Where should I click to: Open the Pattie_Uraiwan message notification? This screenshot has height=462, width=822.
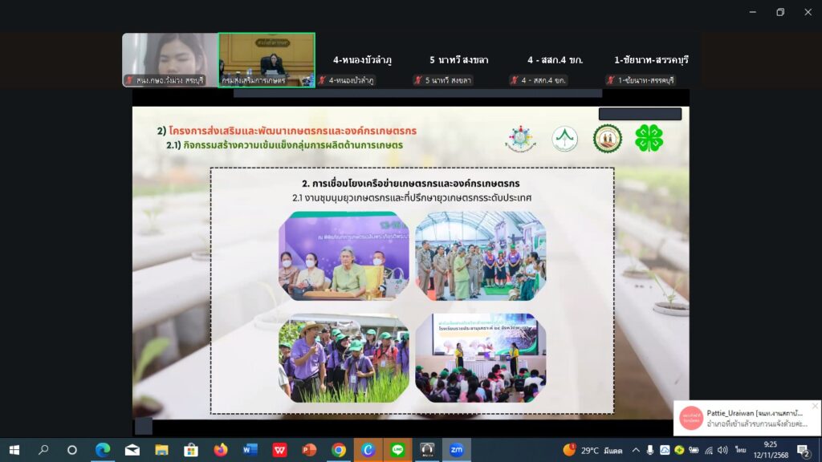pyautogui.click(x=747, y=419)
